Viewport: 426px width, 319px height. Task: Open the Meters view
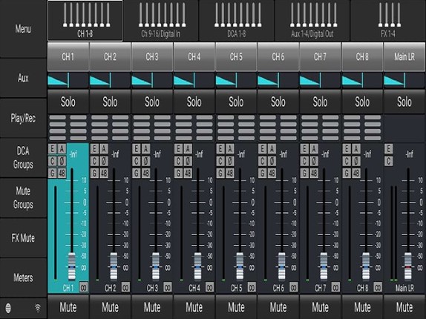click(x=23, y=277)
